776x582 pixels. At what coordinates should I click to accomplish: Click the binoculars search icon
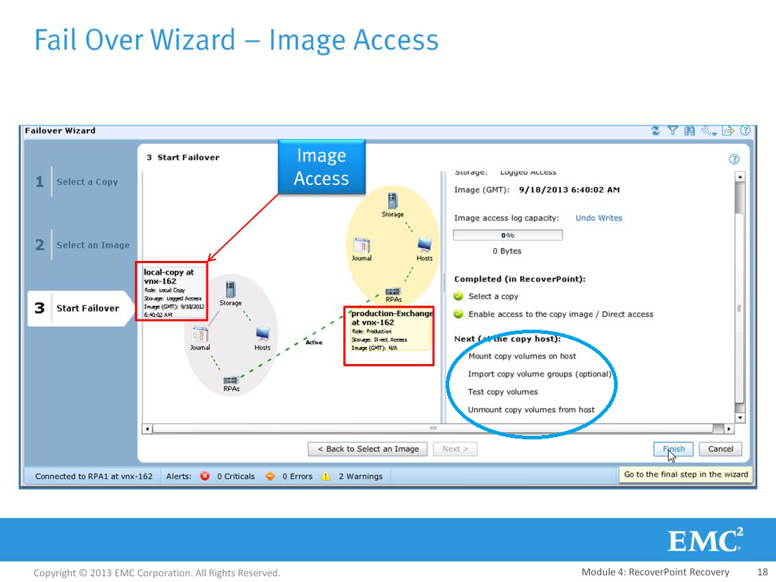[x=689, y=130]
